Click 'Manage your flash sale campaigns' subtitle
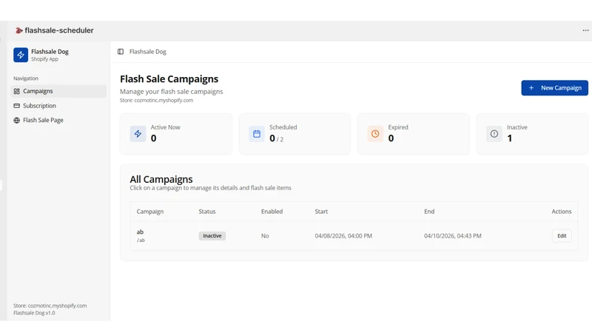Viewport: 592px width, 333px height. 172,92
